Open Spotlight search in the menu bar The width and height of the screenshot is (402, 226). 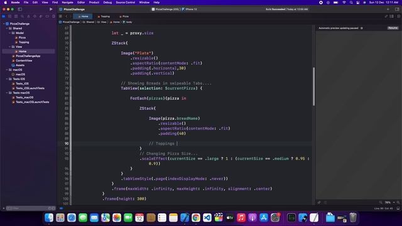click(x=351, y=3)
